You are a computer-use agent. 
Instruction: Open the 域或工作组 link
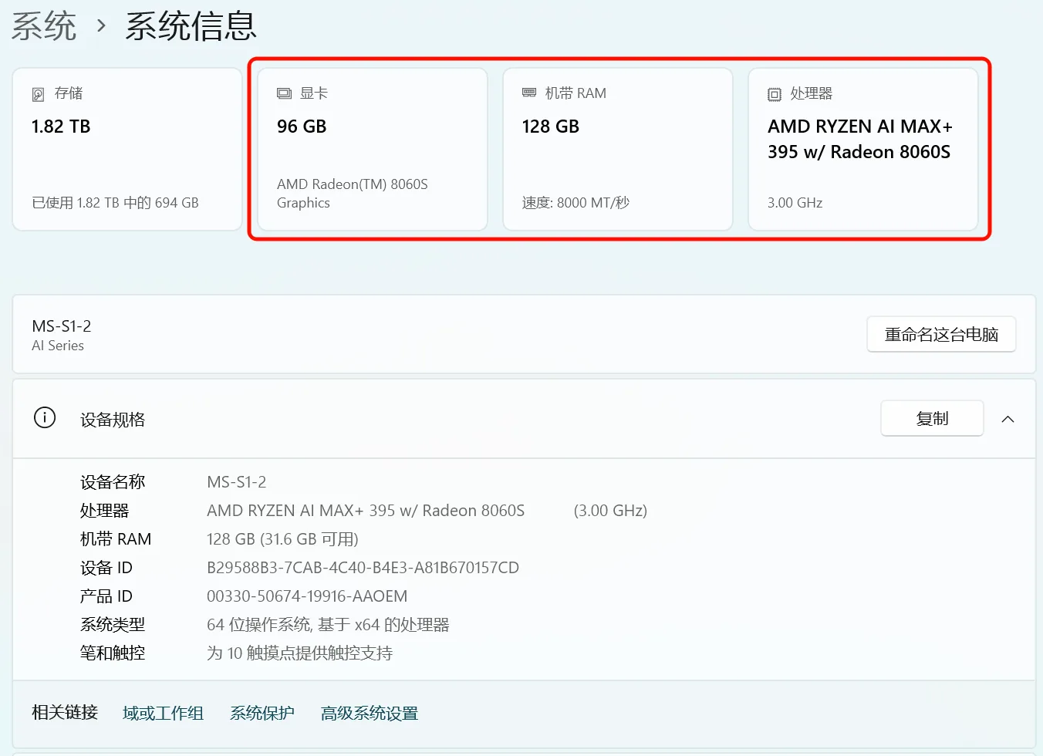click(x=163, y=714)
